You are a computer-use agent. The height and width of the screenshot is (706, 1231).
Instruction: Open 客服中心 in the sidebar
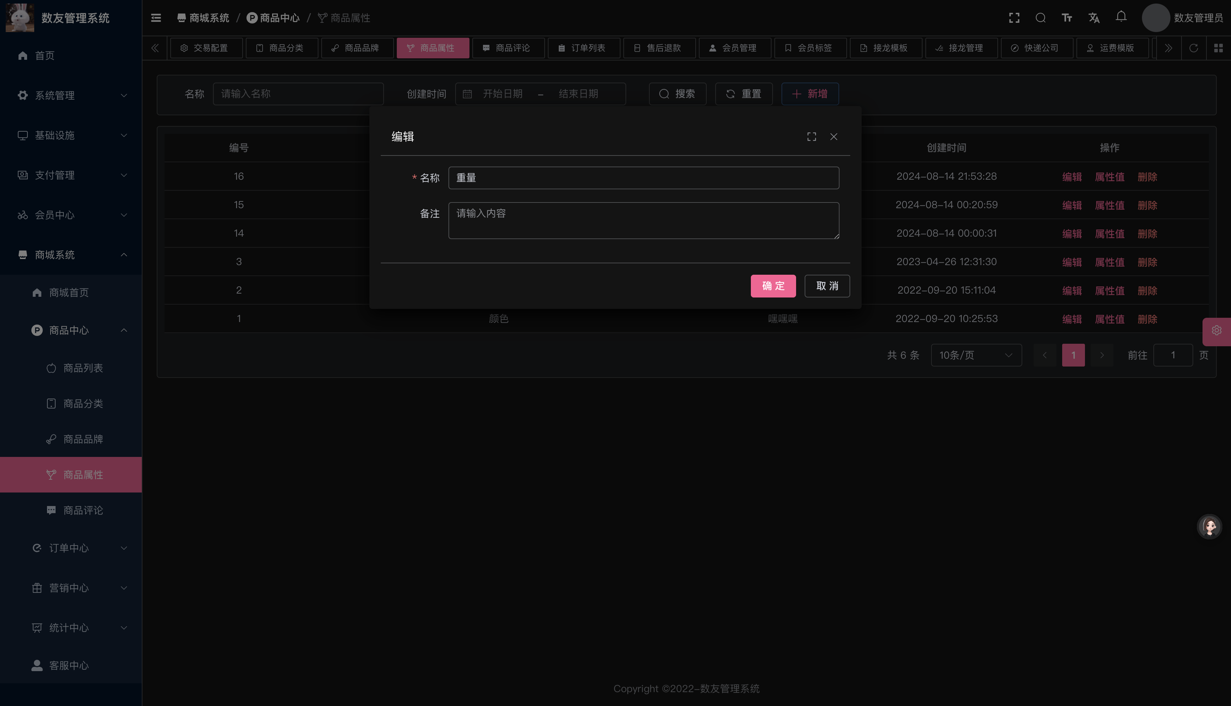click(71, 665)
